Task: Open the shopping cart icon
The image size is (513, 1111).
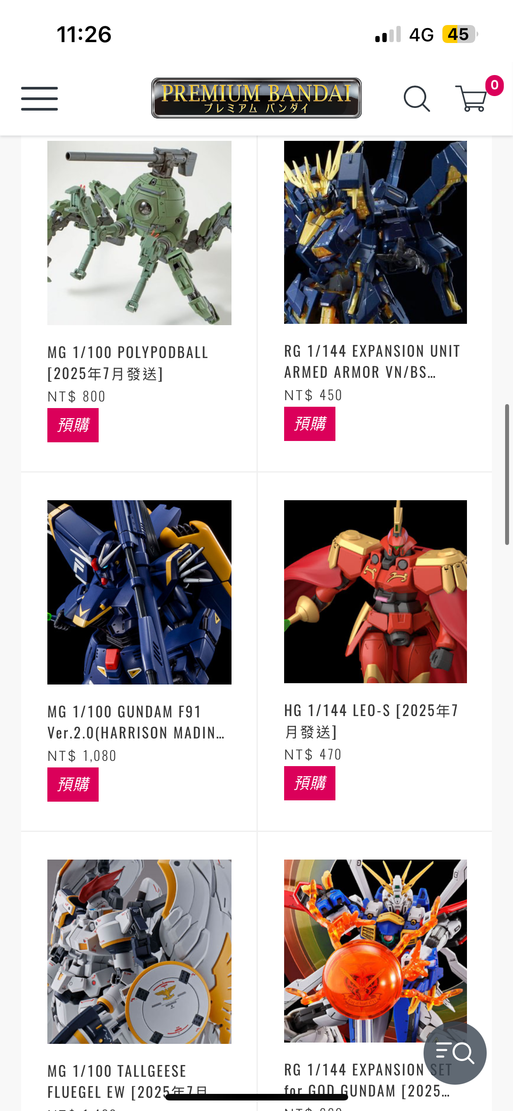Action: click(471, 99)
